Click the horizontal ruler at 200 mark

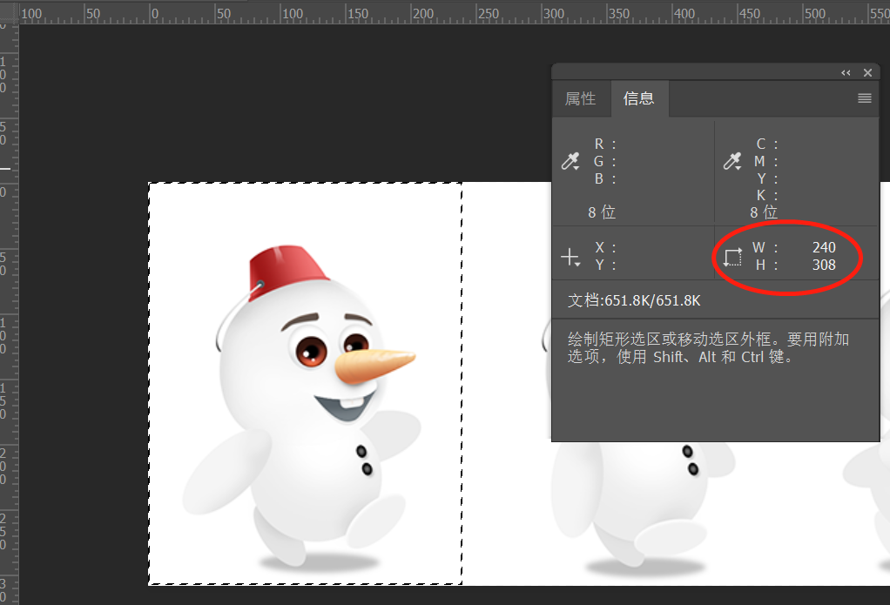point(423,13)
